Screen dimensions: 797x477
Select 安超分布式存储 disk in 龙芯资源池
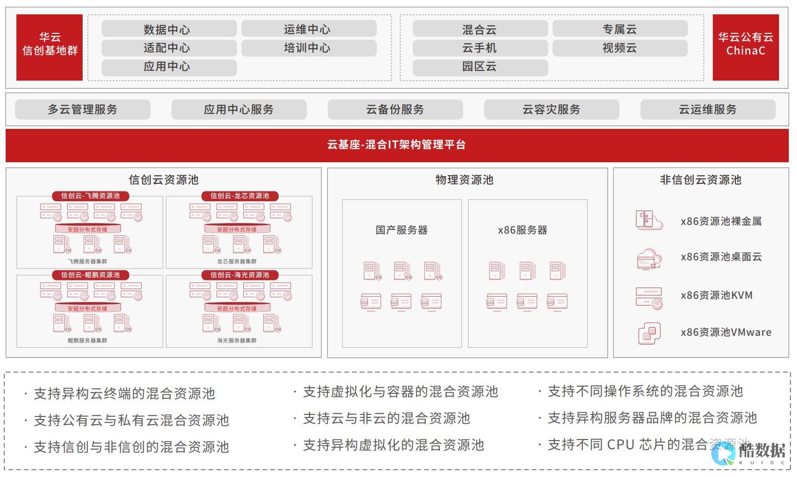tap(237, 229)
